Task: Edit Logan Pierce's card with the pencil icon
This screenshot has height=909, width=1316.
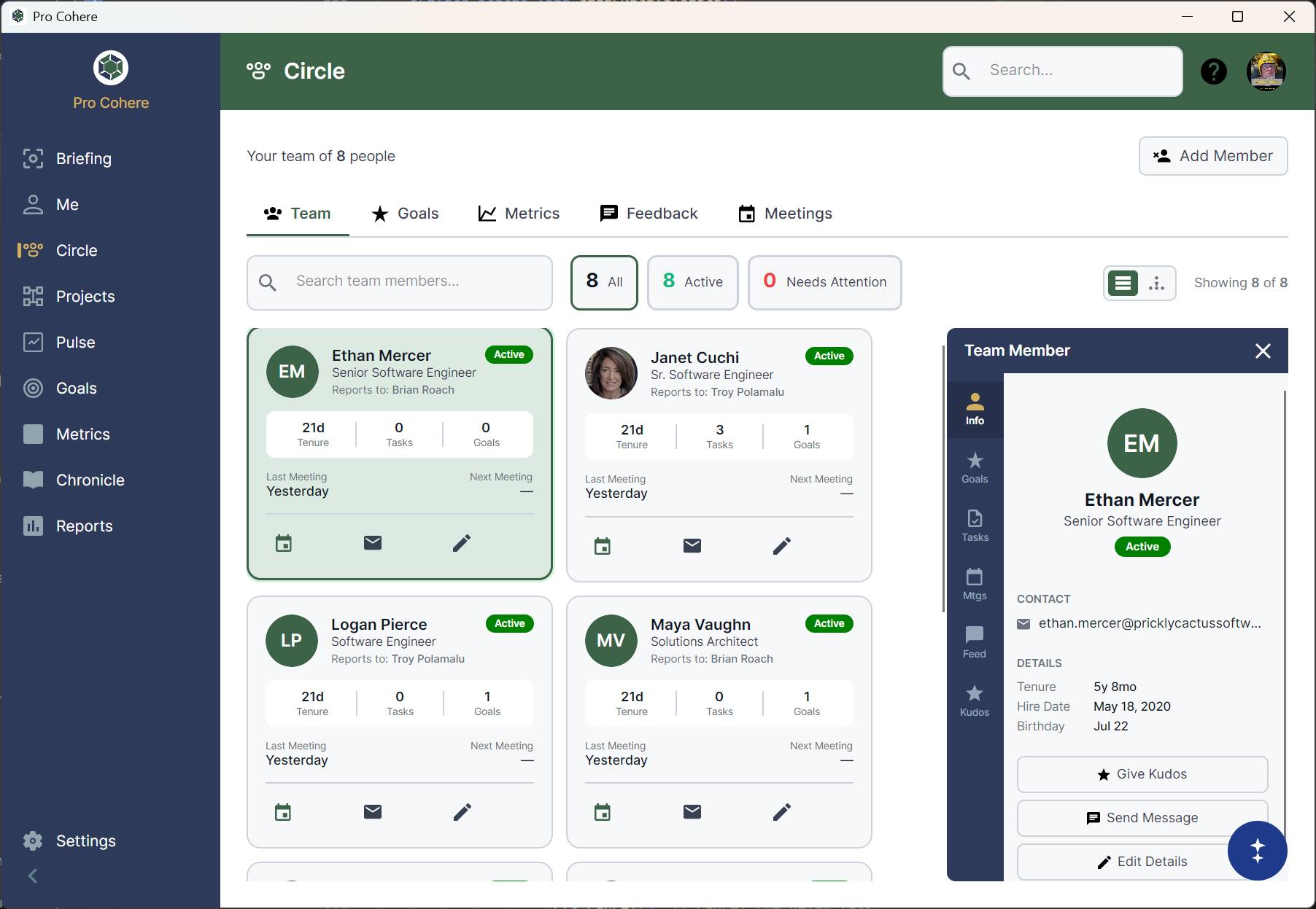Action: (462, 811)
